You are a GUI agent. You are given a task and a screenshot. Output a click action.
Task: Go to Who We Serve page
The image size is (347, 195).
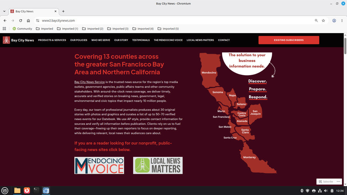pyautogui.click(x=101, y=40)
